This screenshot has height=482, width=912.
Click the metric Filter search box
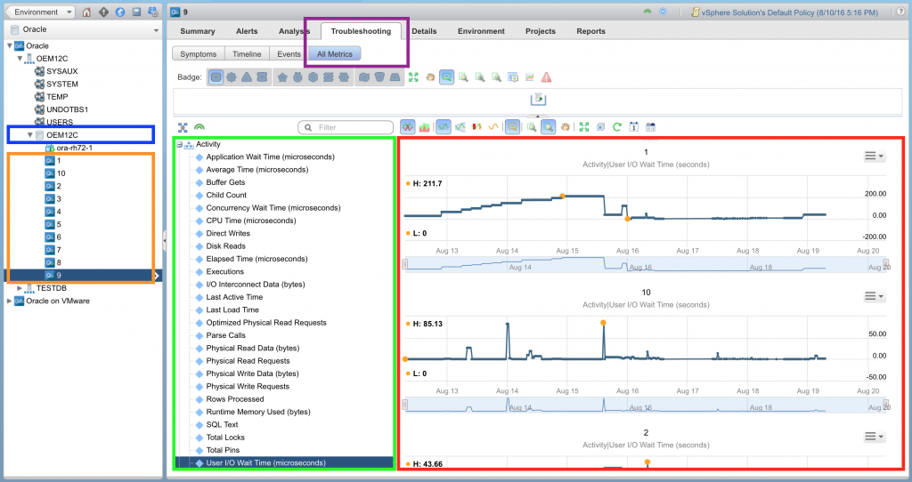pyautogui.click(x=346, y=127)
